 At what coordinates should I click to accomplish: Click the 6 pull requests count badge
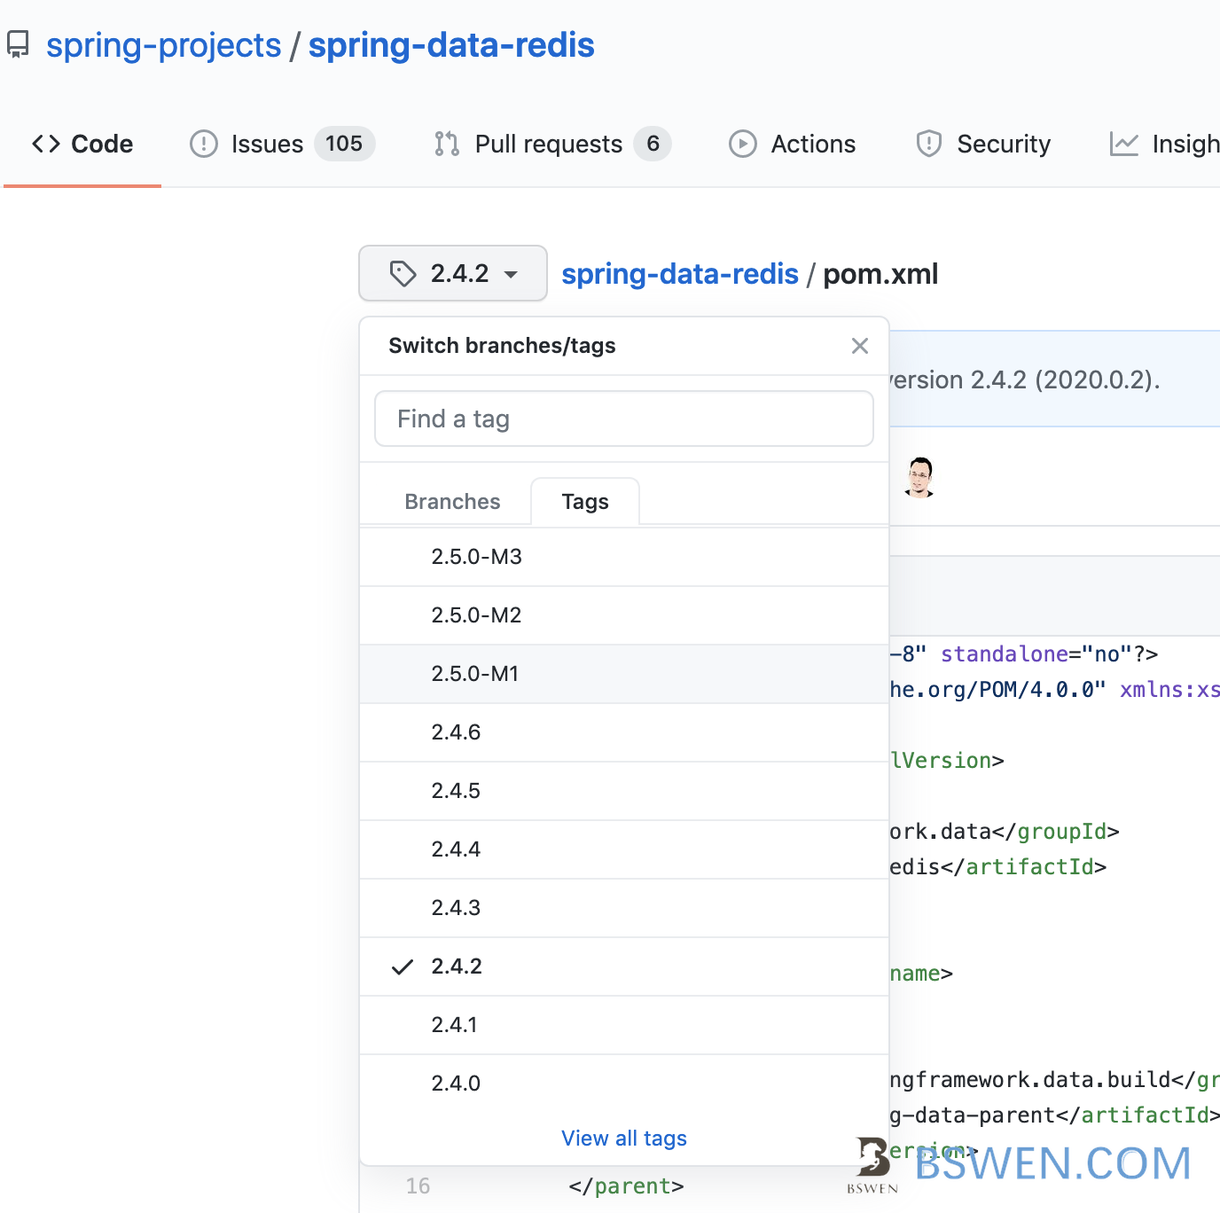653,144
